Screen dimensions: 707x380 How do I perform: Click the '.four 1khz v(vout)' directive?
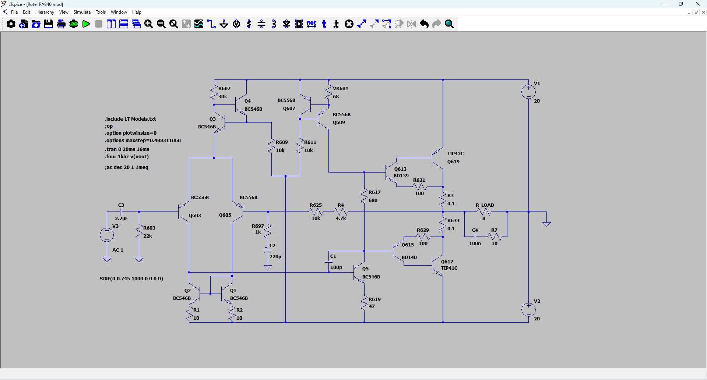pyautogui.click(x=127, y=156)
